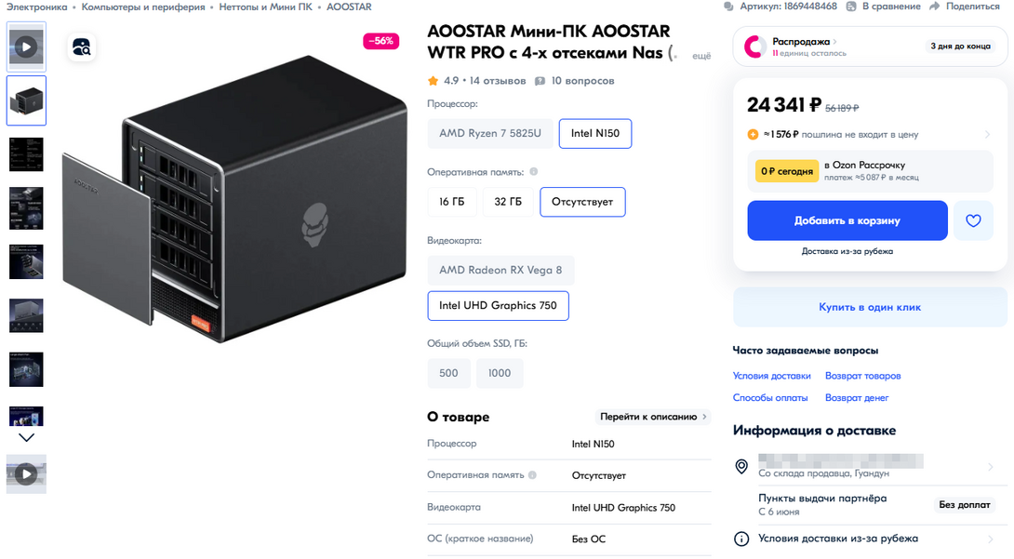Click the star rating 4.9 reviews
Viewport: 1014px width, 559px height.
click(x=476, y=81)
